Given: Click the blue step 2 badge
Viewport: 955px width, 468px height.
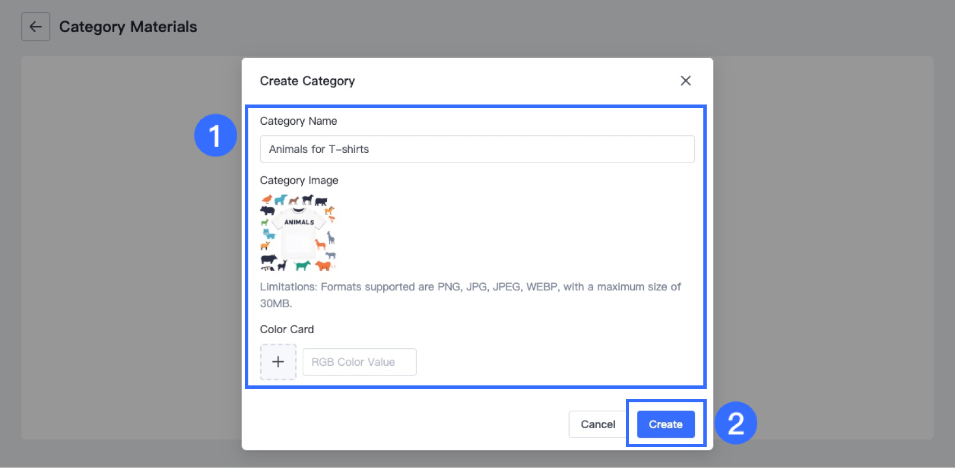Looking at the screenshot, I should (735, 423).
